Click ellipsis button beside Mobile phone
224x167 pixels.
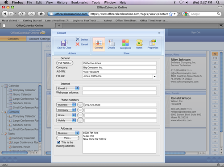click(x=80, y=120)
